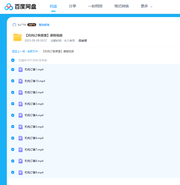
Task: Switch to the 分享 tab
Action: click(72, 6)
